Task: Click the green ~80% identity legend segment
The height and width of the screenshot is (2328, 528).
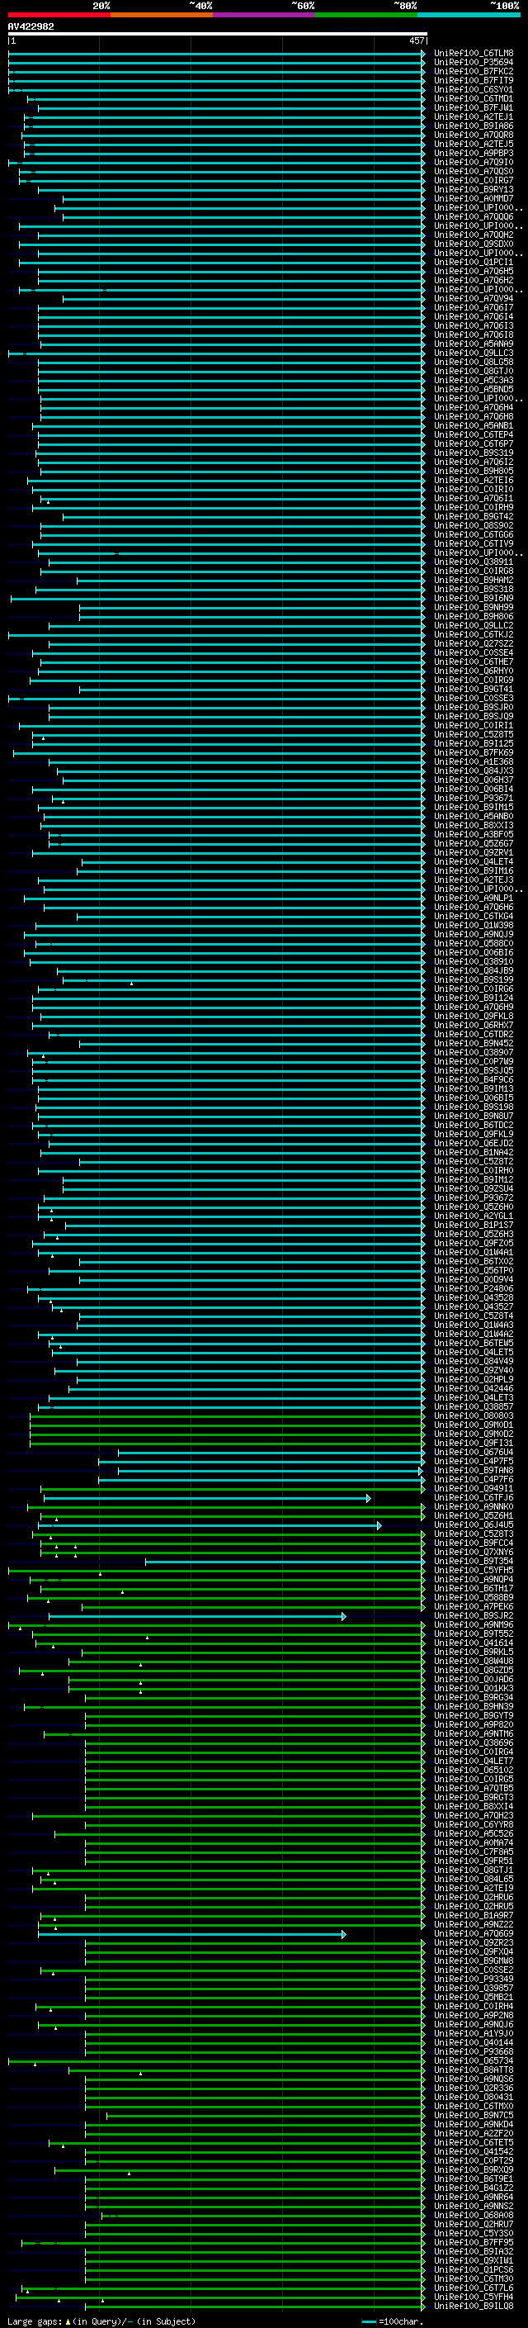Action: click(365, 15)
